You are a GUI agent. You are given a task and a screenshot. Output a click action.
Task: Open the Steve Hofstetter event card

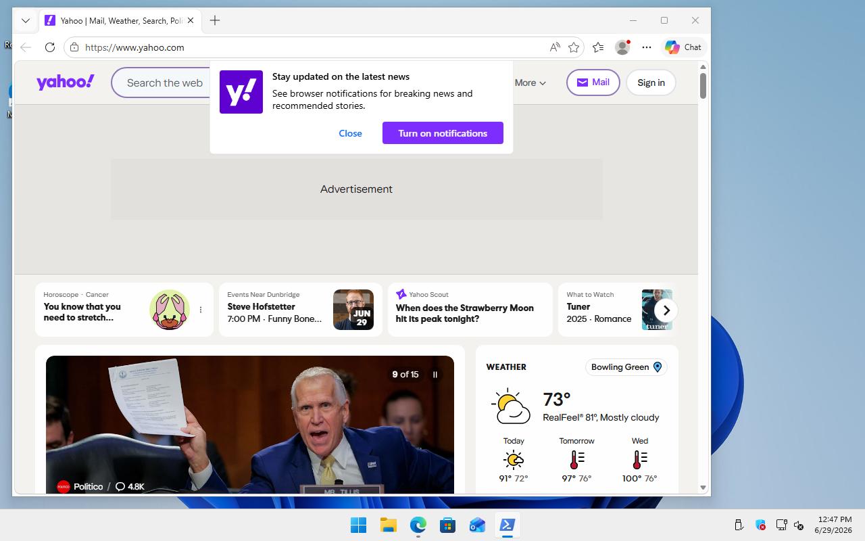tap(301, 310)
